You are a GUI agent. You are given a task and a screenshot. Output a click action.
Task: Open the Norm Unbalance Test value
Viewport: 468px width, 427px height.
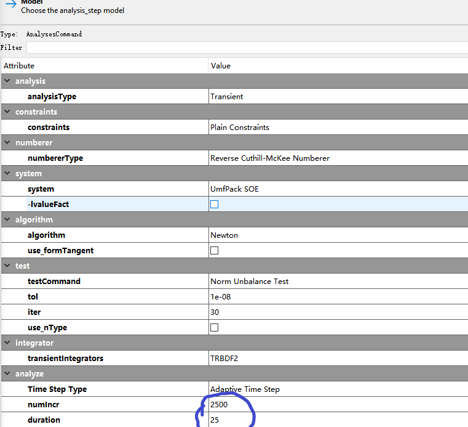(250, 282)
